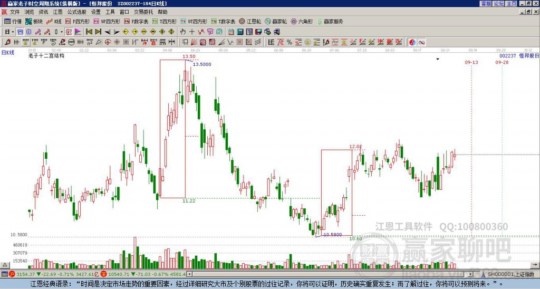
Task: Click the 11.22 green price label
Action: pos(189,201)
